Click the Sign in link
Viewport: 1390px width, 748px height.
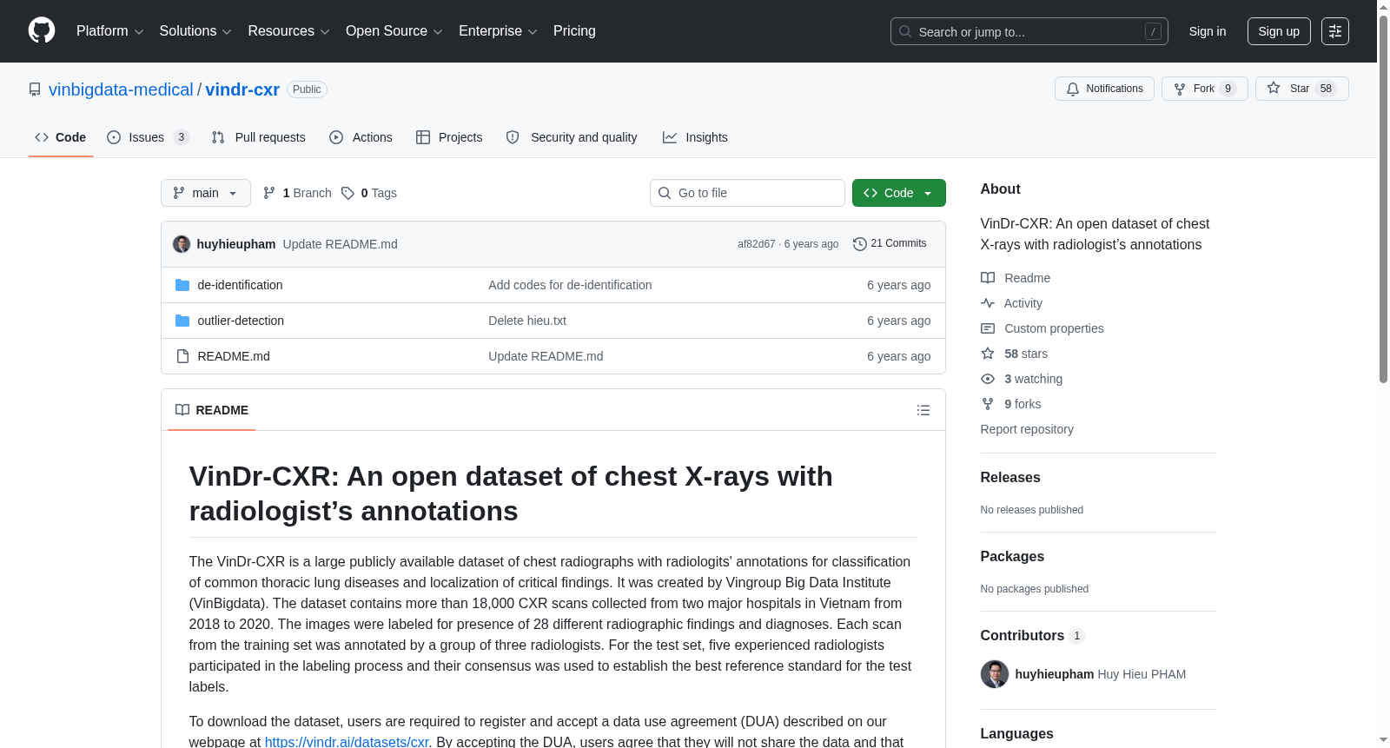[x=1208, y=31]
